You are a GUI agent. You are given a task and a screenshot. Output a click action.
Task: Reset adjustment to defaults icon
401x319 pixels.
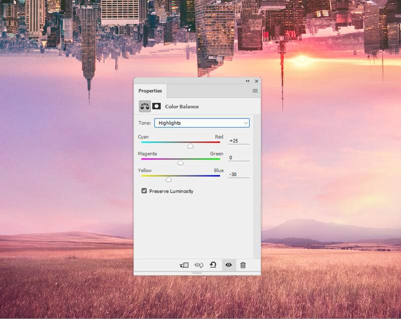(213, 265)
